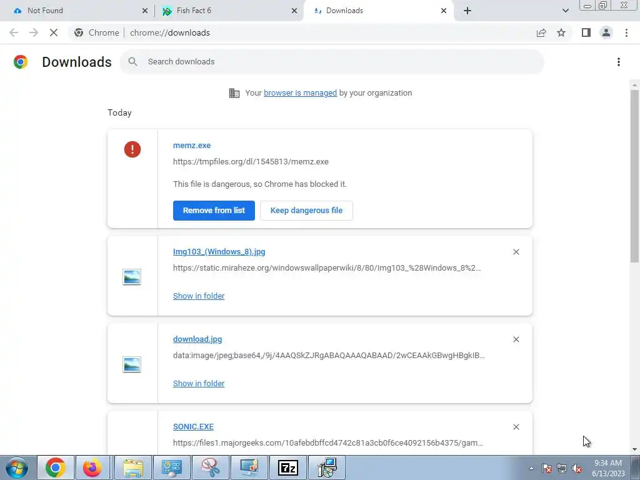Click the Img103 image file thumbnail
The height and width of the screenshot is (480, 640).
tap(132, 277)
